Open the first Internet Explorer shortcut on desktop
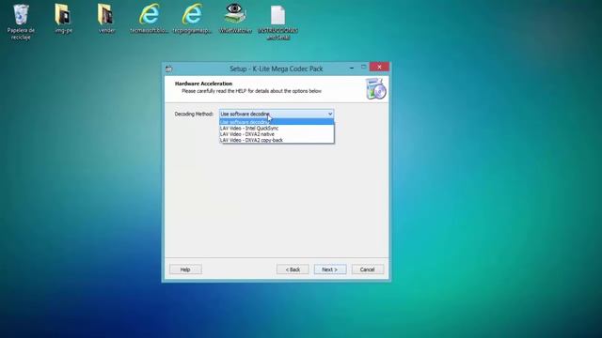The image size is (602, 338). 149,19
